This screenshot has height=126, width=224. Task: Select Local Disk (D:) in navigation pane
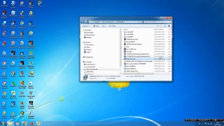pos(91,67)
